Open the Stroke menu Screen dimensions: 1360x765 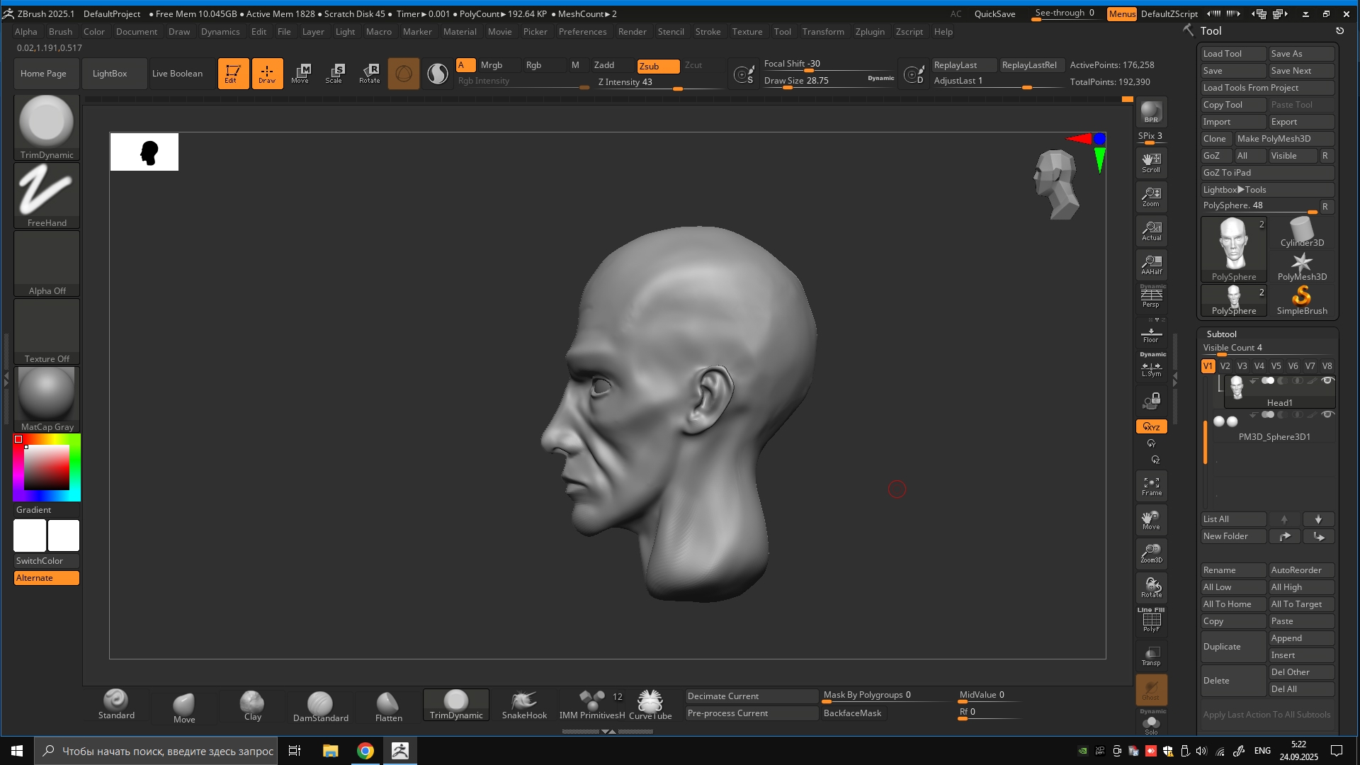point(707,32)
